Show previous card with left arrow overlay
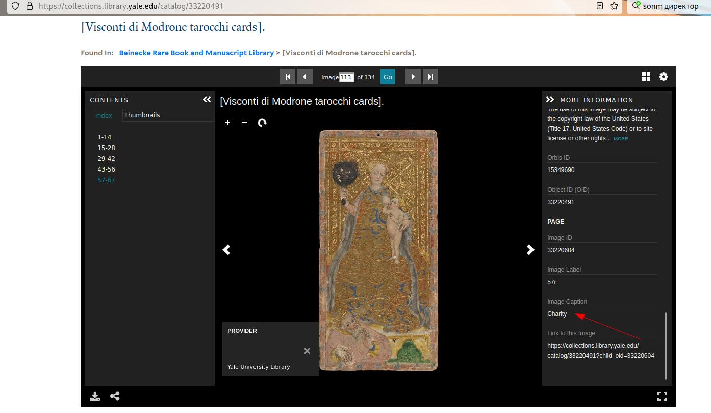The image size is (711, 413). click(x=227, y=249)
